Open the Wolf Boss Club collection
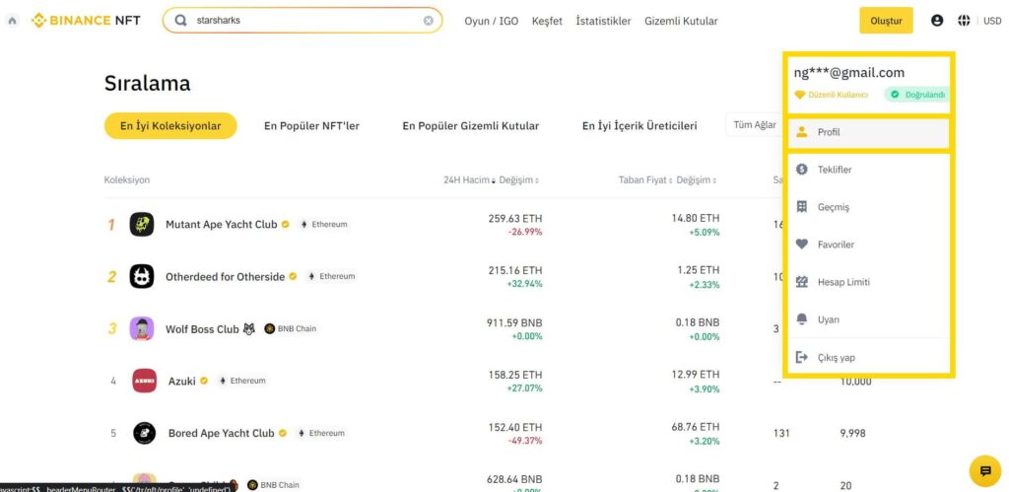 [x=202, y=329]
